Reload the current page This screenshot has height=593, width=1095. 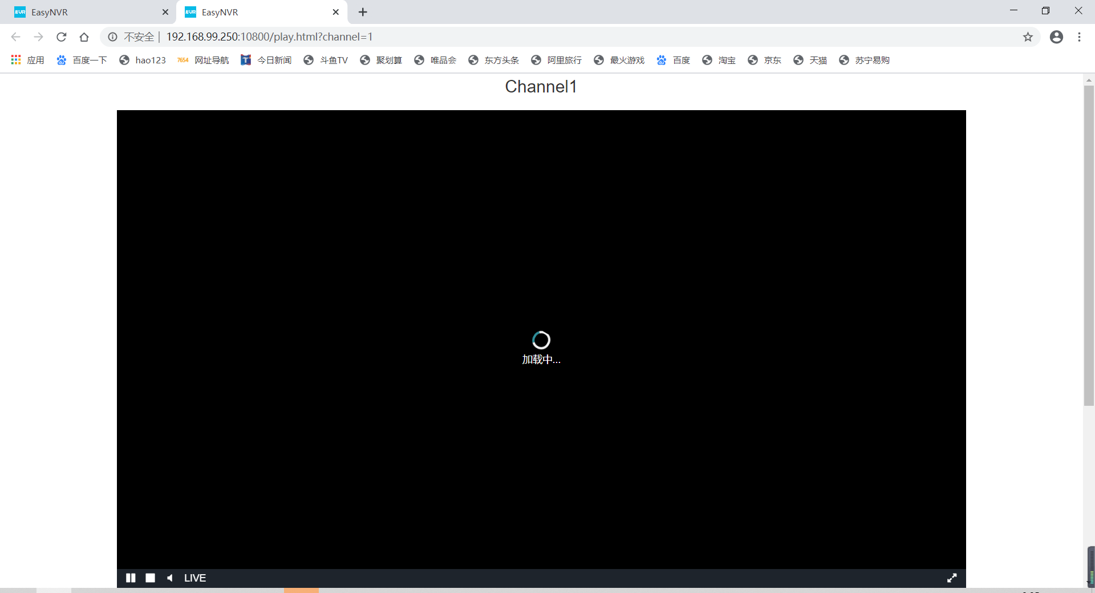pyautogui.click(x=62, y=37)
